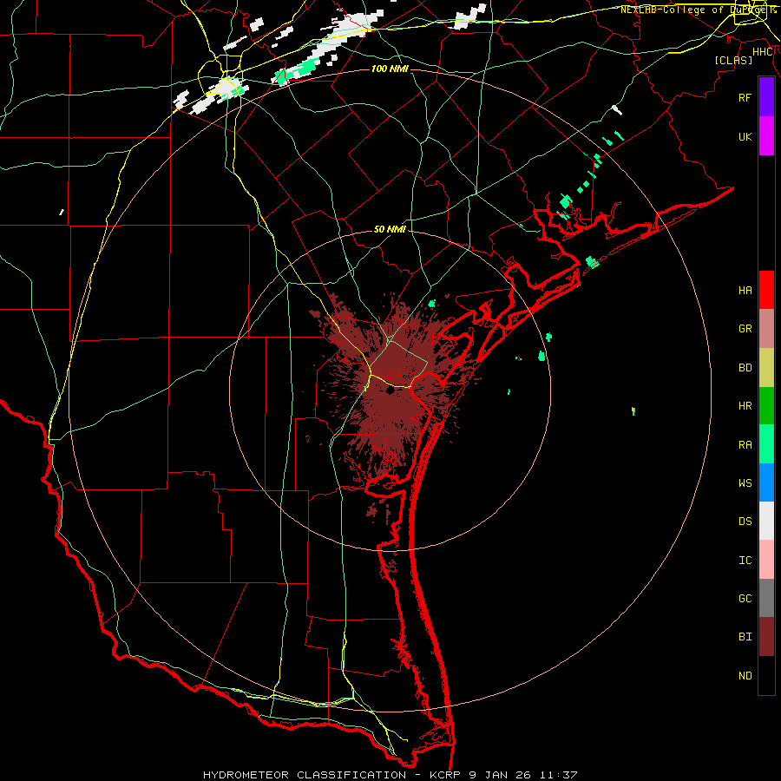Click the NEXLAB-College of DuPage credit text

pyautogui.click(x=698, y=10)
